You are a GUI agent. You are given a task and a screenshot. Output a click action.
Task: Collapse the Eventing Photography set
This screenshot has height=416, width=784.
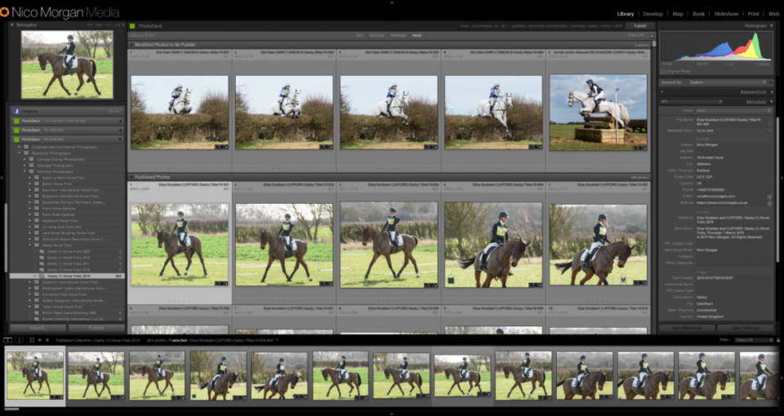pyautogui.click(x=25, y=171)
